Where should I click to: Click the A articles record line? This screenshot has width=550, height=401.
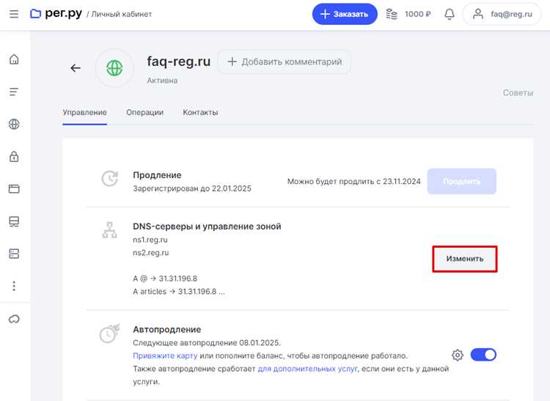[179, 292]
